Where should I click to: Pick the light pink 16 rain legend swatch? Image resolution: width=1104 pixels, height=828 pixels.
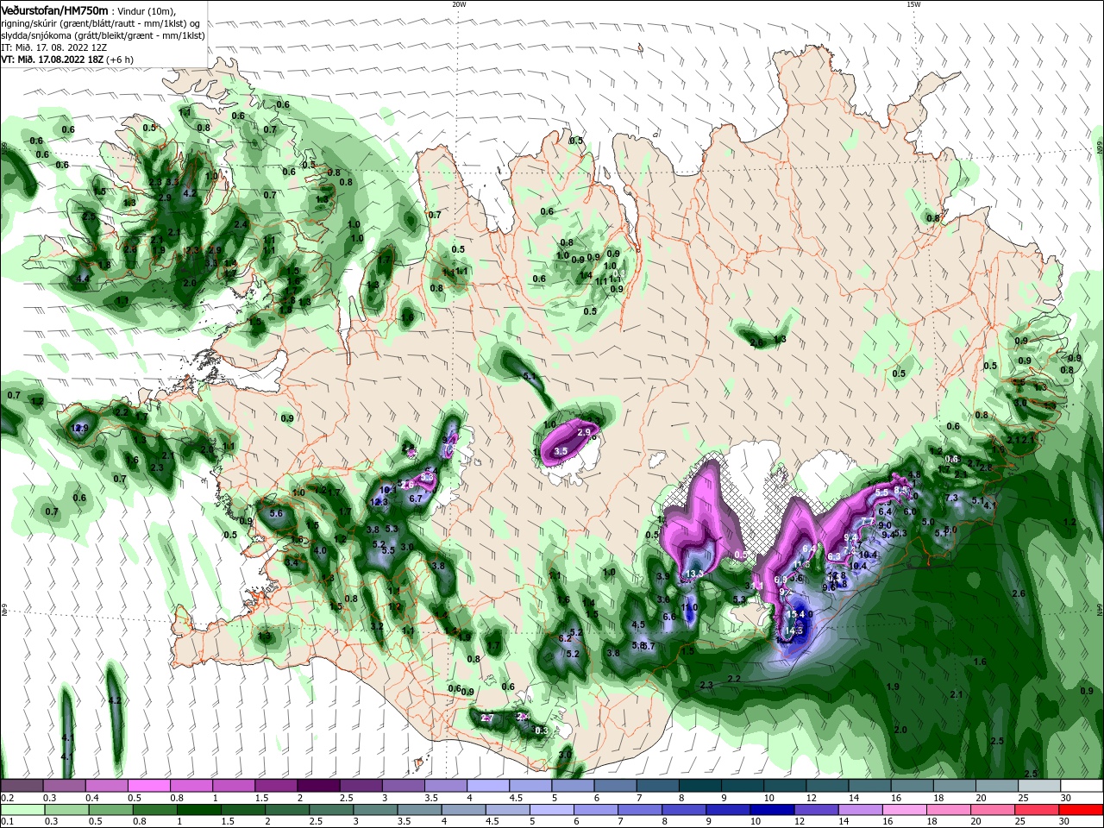point(904,810)
